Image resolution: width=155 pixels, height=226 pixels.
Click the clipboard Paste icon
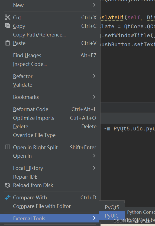point(8,43)
